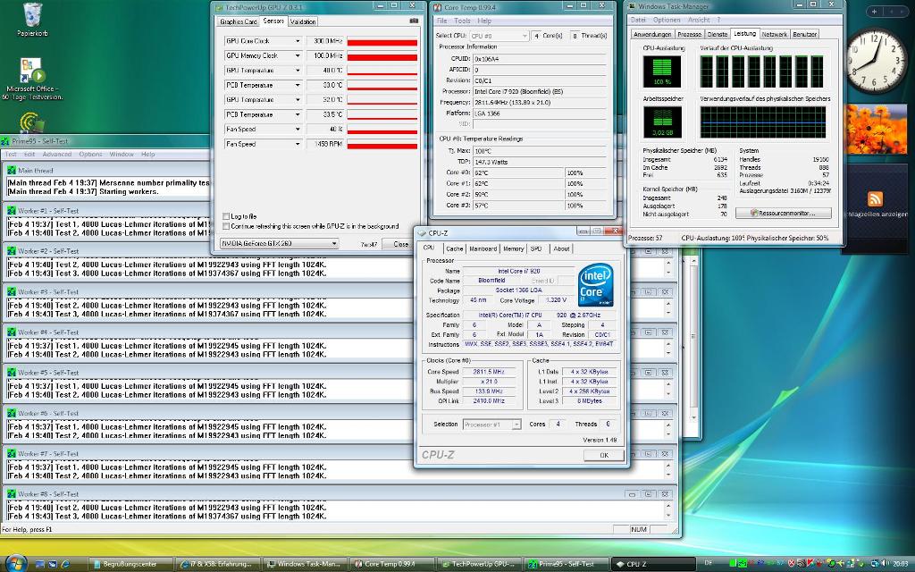Switch to Prime95 Self-Test taskbar button
The height and width of the screenshot is (572, 915).
[x=566, y=564]
